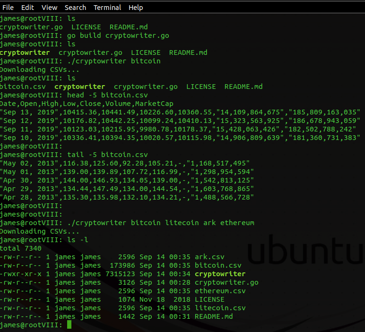Click the timestamp 00:34 for cryptowriter
Screen dimensions: 365x332
tap(180, 274)
